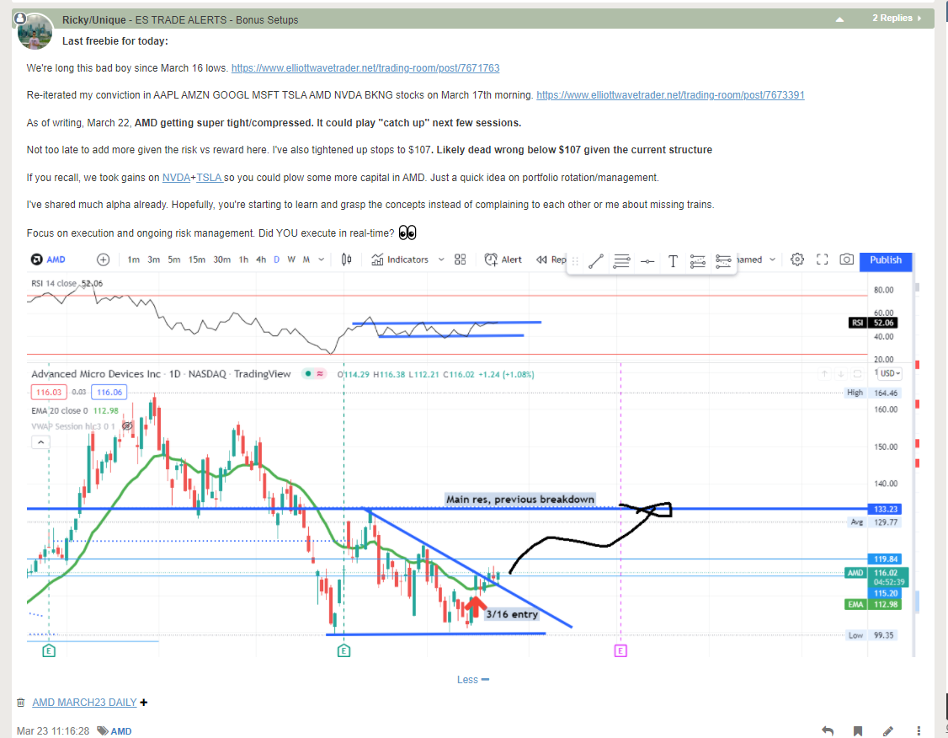Open the layout name dropdown arrow

773,259
